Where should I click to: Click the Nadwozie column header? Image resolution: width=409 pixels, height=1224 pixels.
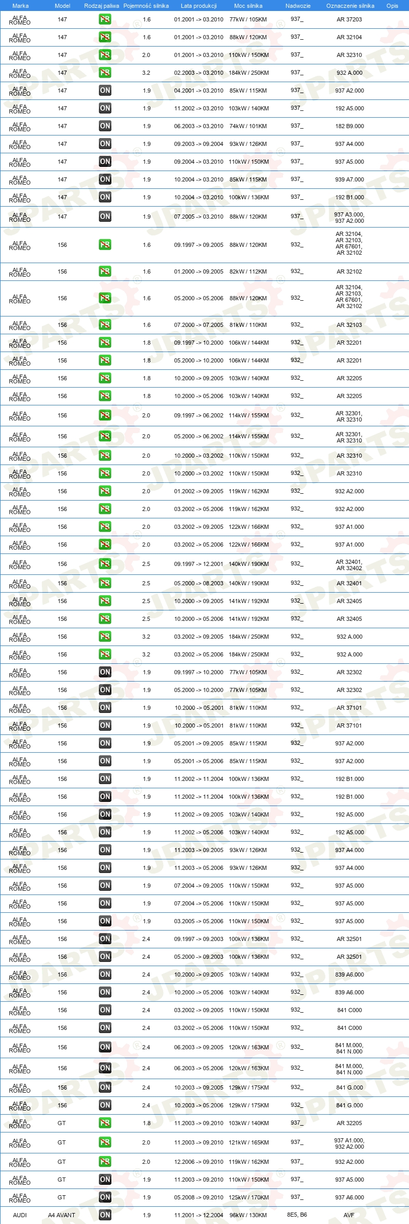point(298,6)
